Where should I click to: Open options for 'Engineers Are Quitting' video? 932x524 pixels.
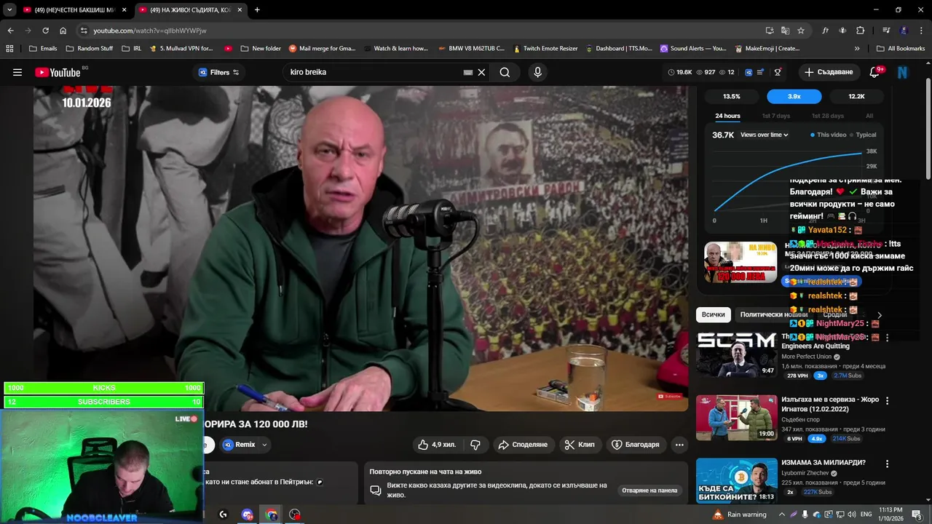(887, 337)
